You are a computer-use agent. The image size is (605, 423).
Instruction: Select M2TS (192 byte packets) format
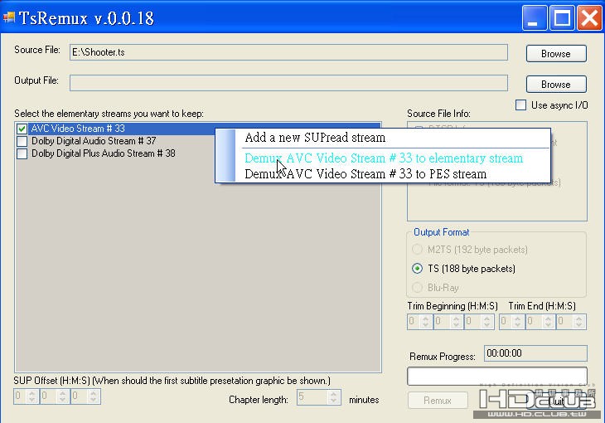417,249
